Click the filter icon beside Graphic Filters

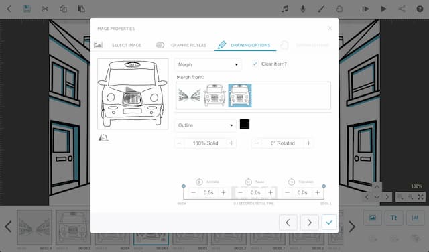pyautogui.click(x=160, y=45)
